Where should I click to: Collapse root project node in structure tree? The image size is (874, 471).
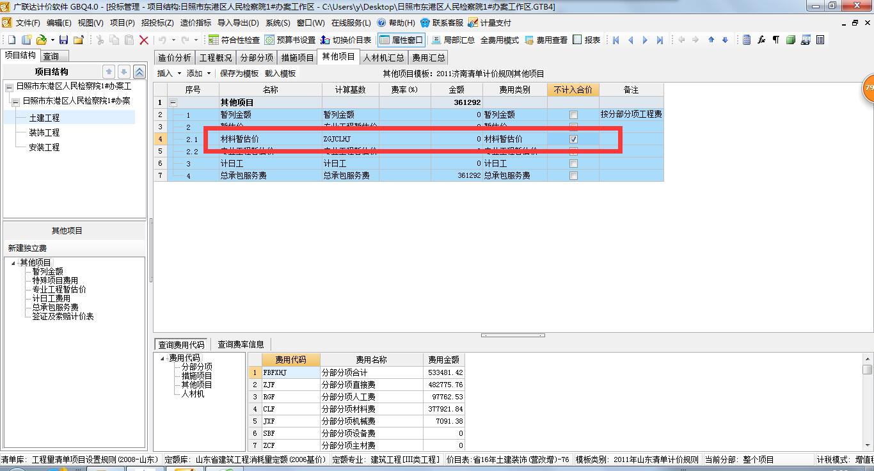click(9, 86)
